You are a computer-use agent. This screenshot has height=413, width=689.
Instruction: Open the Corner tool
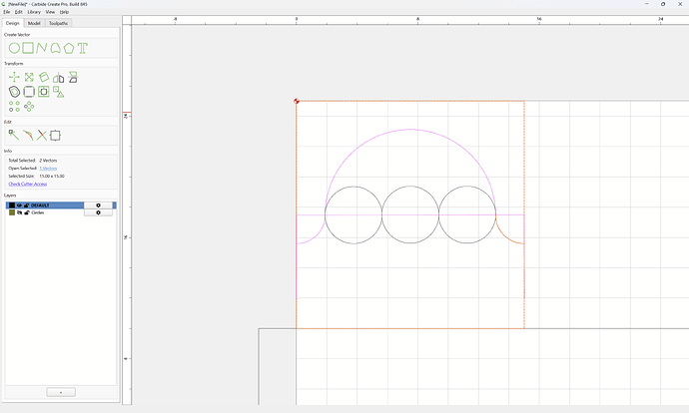pyautogui.click(x=29, y=92)
